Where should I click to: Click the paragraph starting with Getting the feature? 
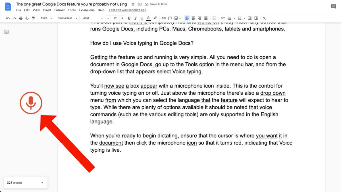click(188, 64)
